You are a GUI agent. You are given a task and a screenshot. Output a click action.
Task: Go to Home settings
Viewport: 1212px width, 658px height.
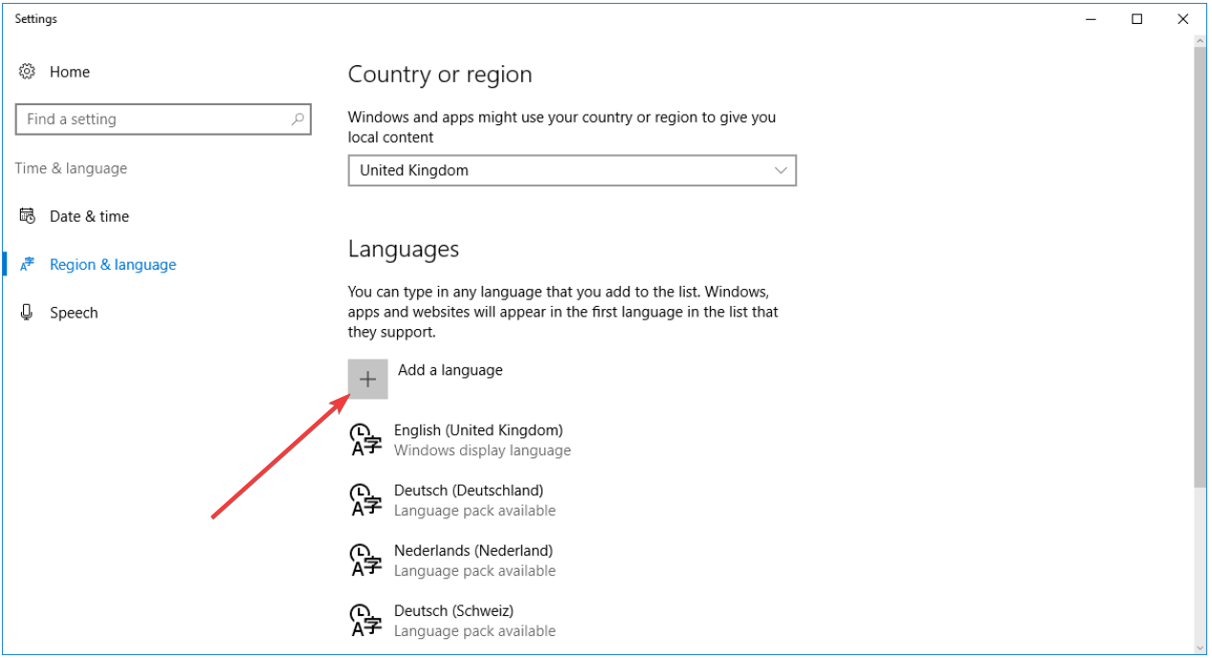70,72
